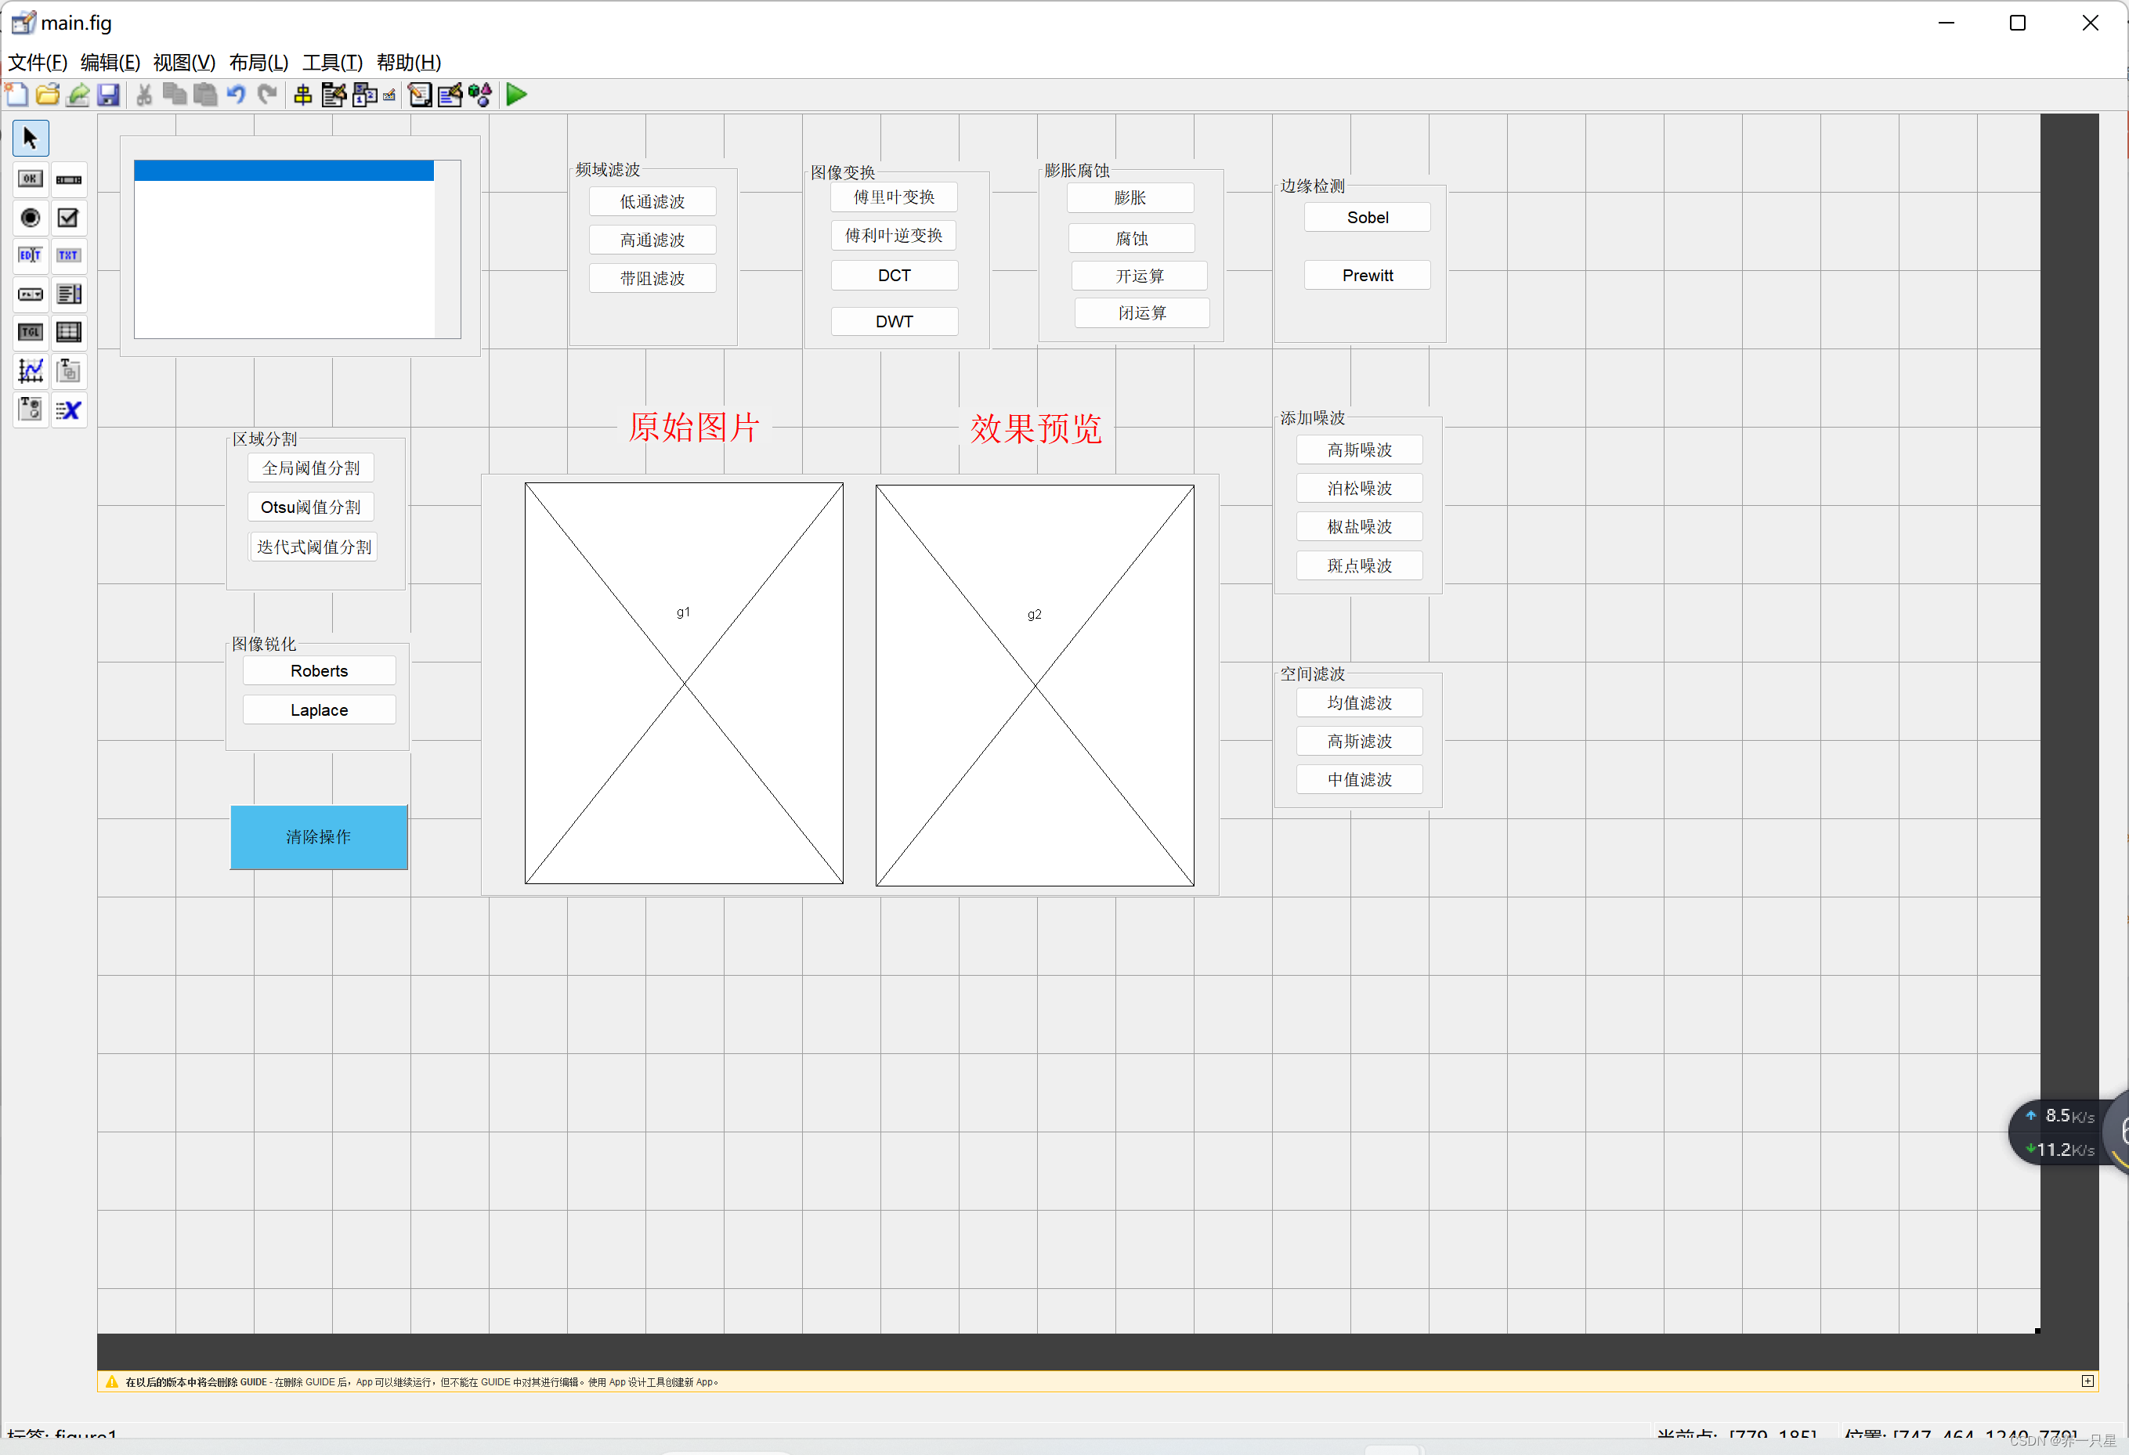
Task: Open the 工具(T) menu
Action: (x=331, y=63)
